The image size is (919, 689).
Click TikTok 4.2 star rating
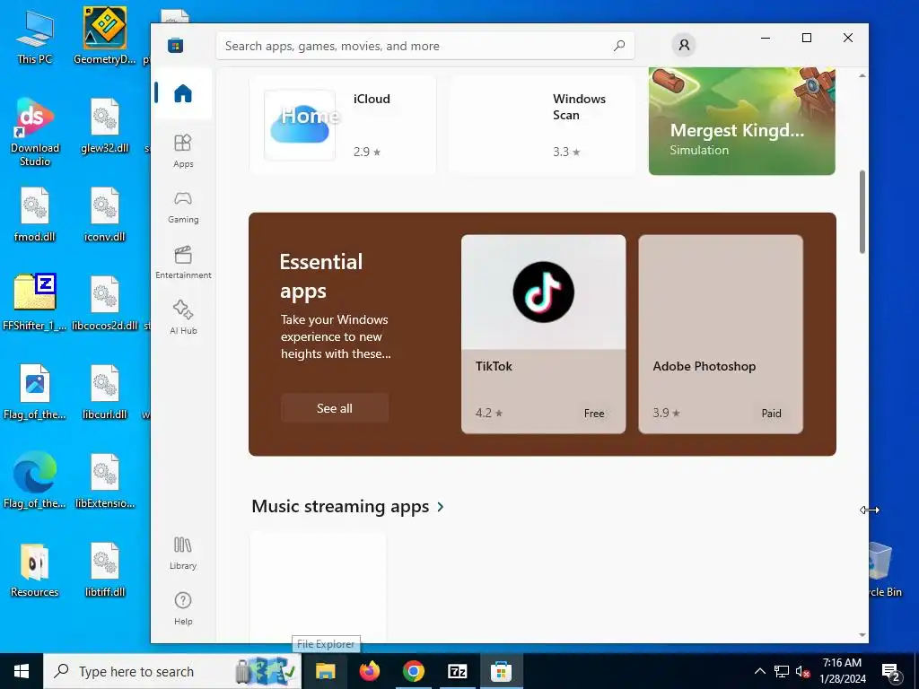tap(489, 413)
